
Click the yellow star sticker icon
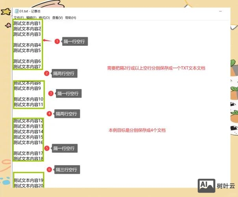[5, 12]
